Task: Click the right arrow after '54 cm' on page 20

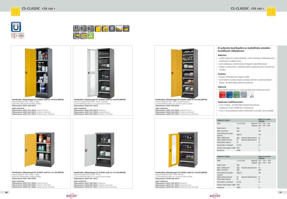Action: pos(54,9)
